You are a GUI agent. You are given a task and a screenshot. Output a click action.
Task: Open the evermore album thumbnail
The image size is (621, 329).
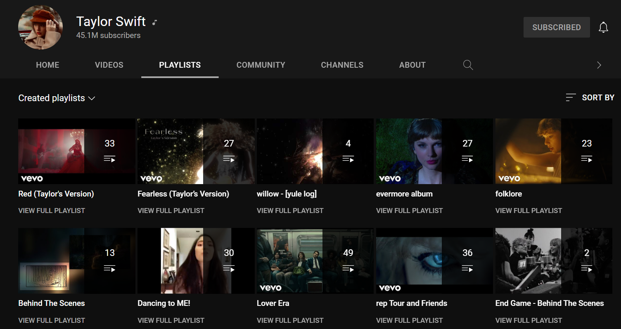coord(434,151)
